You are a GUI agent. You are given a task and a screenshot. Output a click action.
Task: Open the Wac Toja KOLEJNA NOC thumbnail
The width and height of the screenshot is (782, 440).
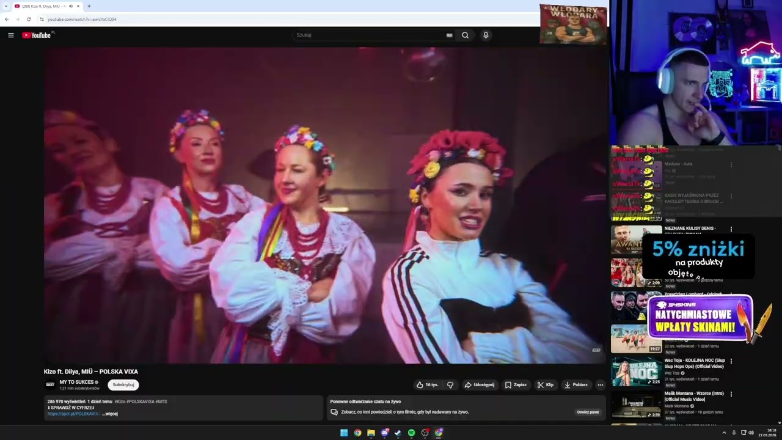(636, 372)
